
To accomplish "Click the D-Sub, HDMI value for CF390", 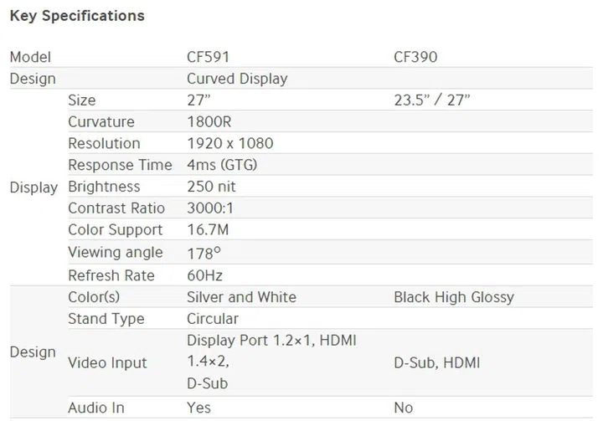I will point(436,362).
